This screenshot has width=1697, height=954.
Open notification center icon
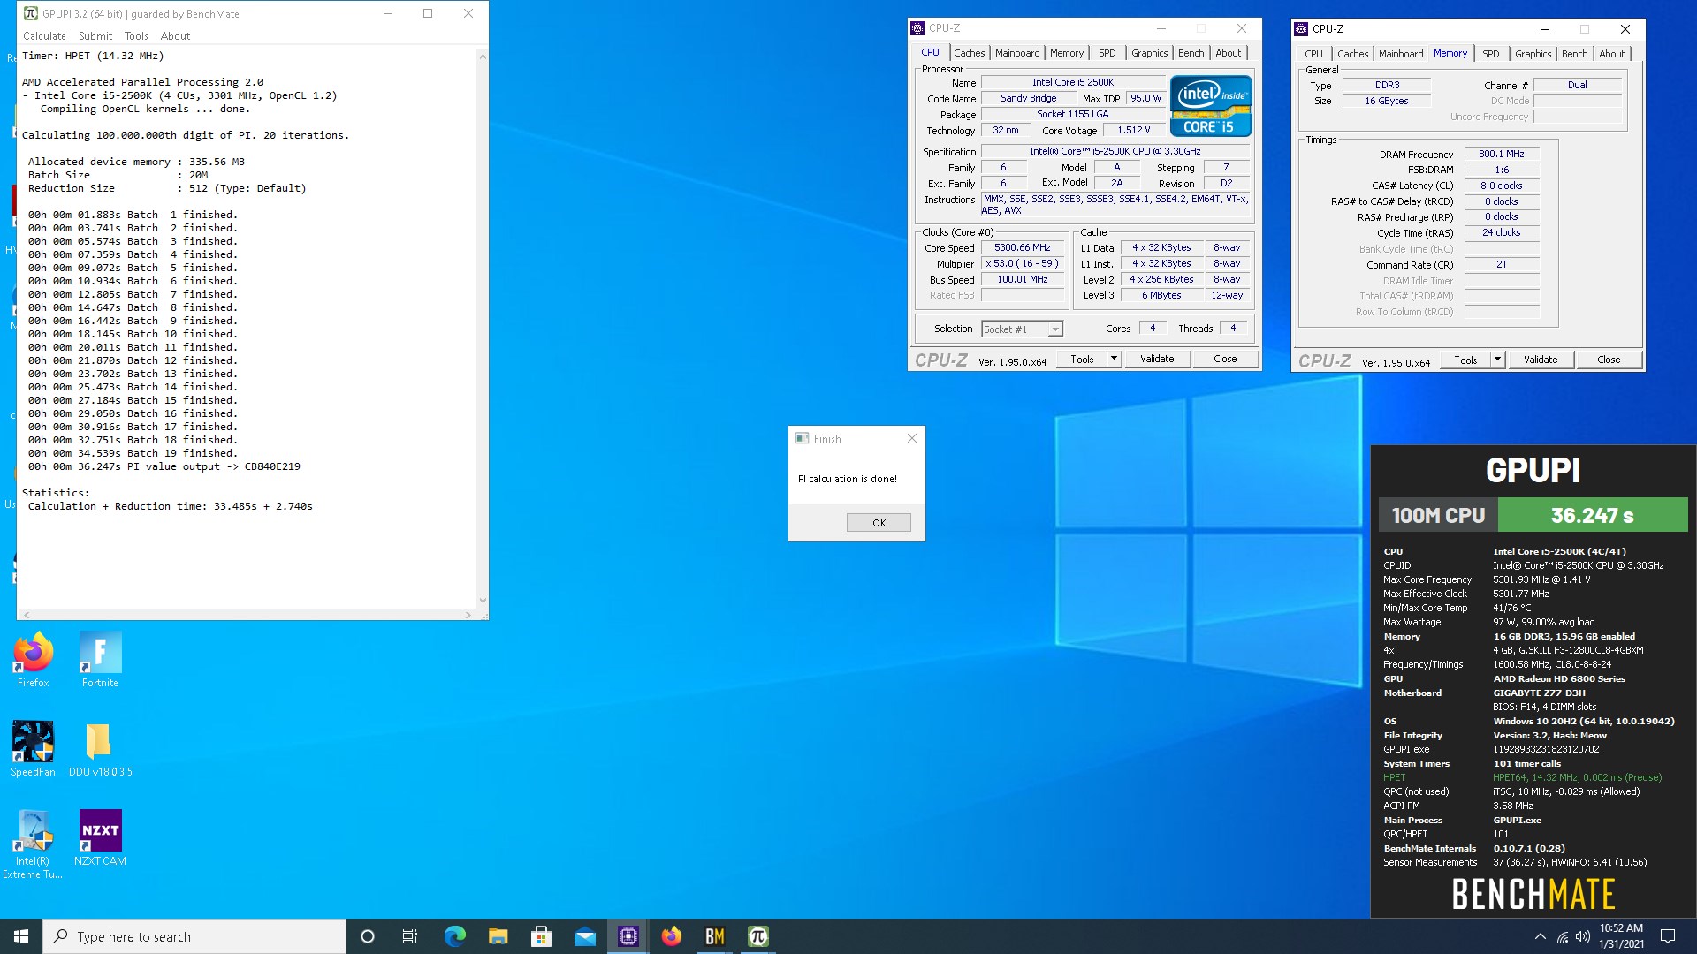(x=1668, y=936)
